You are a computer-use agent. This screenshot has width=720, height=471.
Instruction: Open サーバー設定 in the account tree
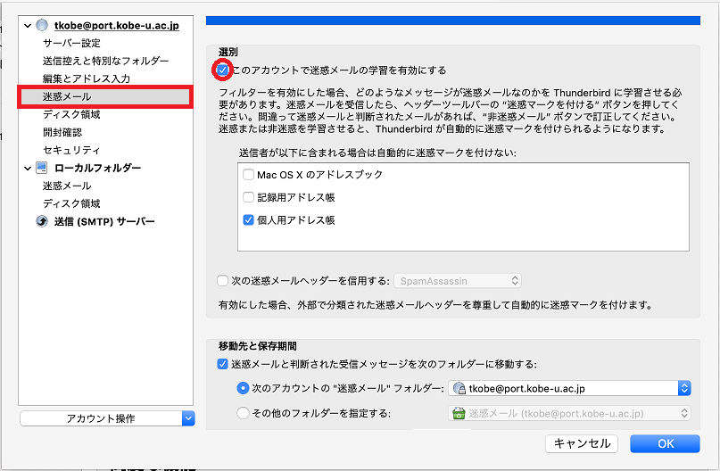pos(71,43)
